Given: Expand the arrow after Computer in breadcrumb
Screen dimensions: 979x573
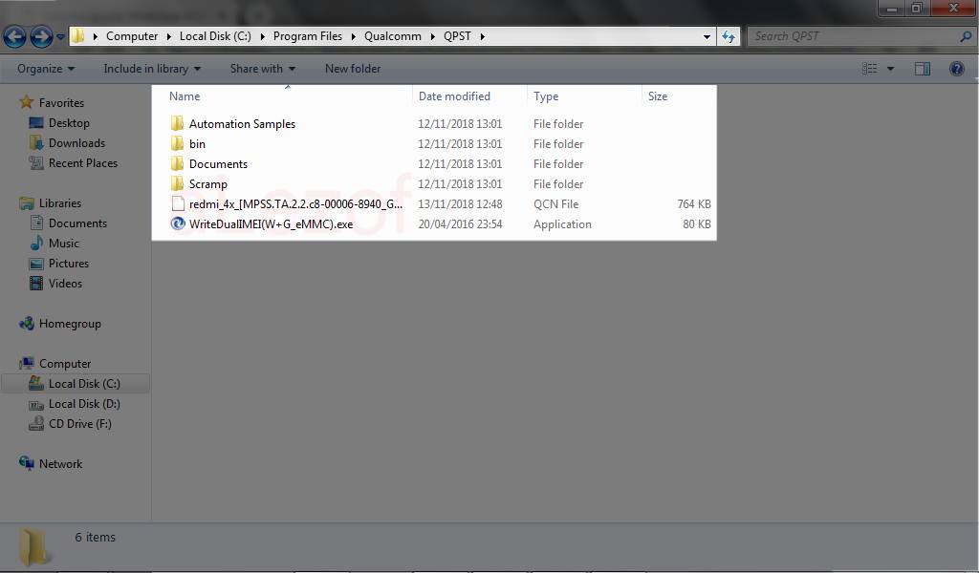Looking at the screenshot, I should (x=168, y=36).
